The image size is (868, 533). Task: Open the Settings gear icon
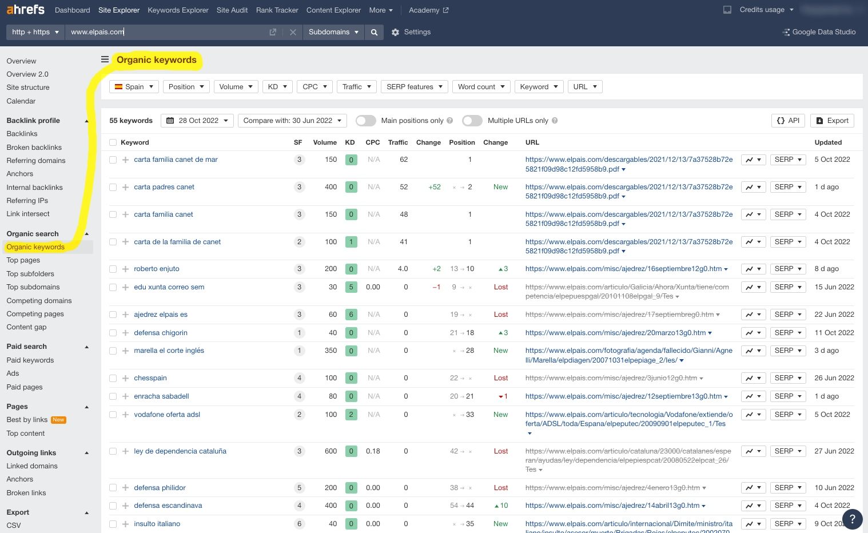395,33
